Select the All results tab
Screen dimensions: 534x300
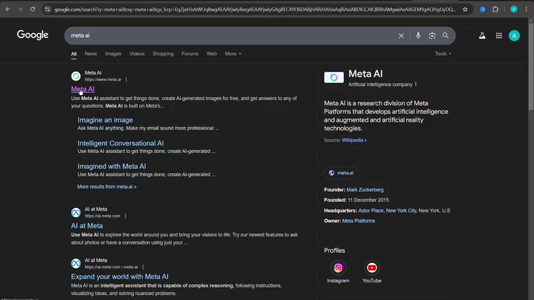coord(74,54)
